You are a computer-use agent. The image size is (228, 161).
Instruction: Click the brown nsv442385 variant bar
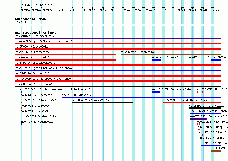216,151
